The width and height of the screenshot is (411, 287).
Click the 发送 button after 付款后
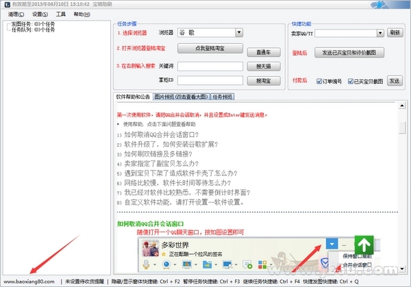395,81
